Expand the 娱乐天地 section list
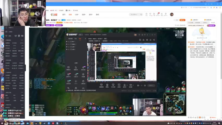 point(22,92)
